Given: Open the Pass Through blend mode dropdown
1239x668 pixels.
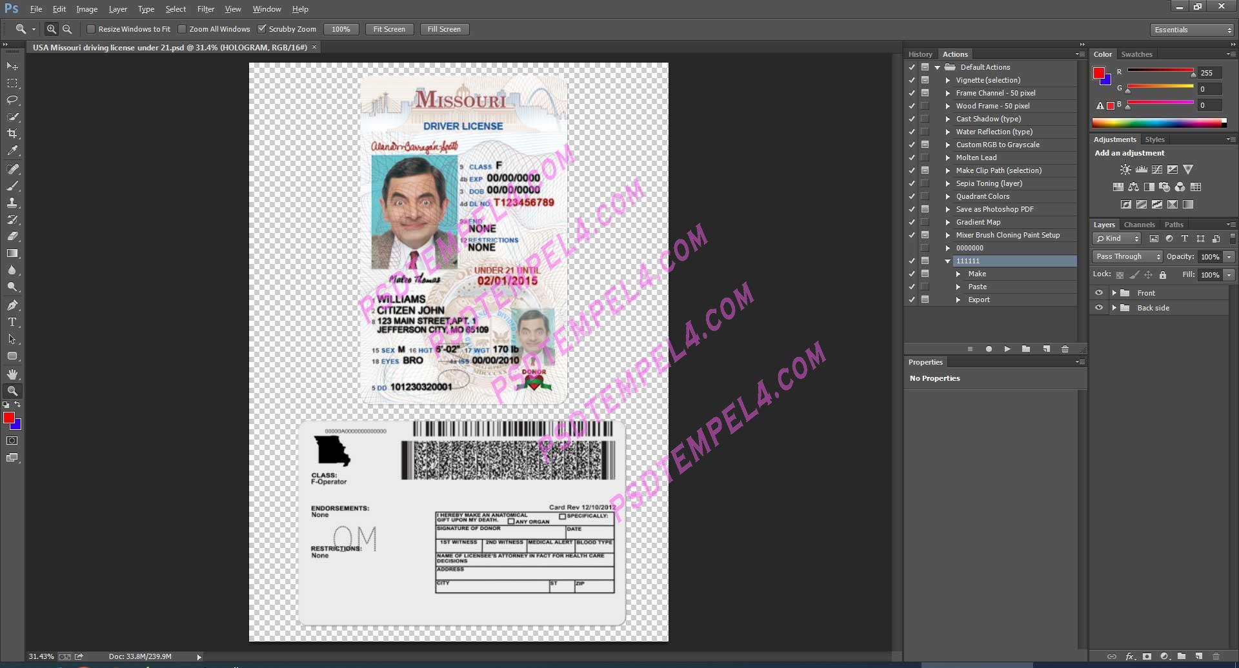Looking at the screenshot, I should (1127, 256).
